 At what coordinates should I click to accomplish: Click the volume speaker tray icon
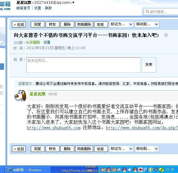130,170
